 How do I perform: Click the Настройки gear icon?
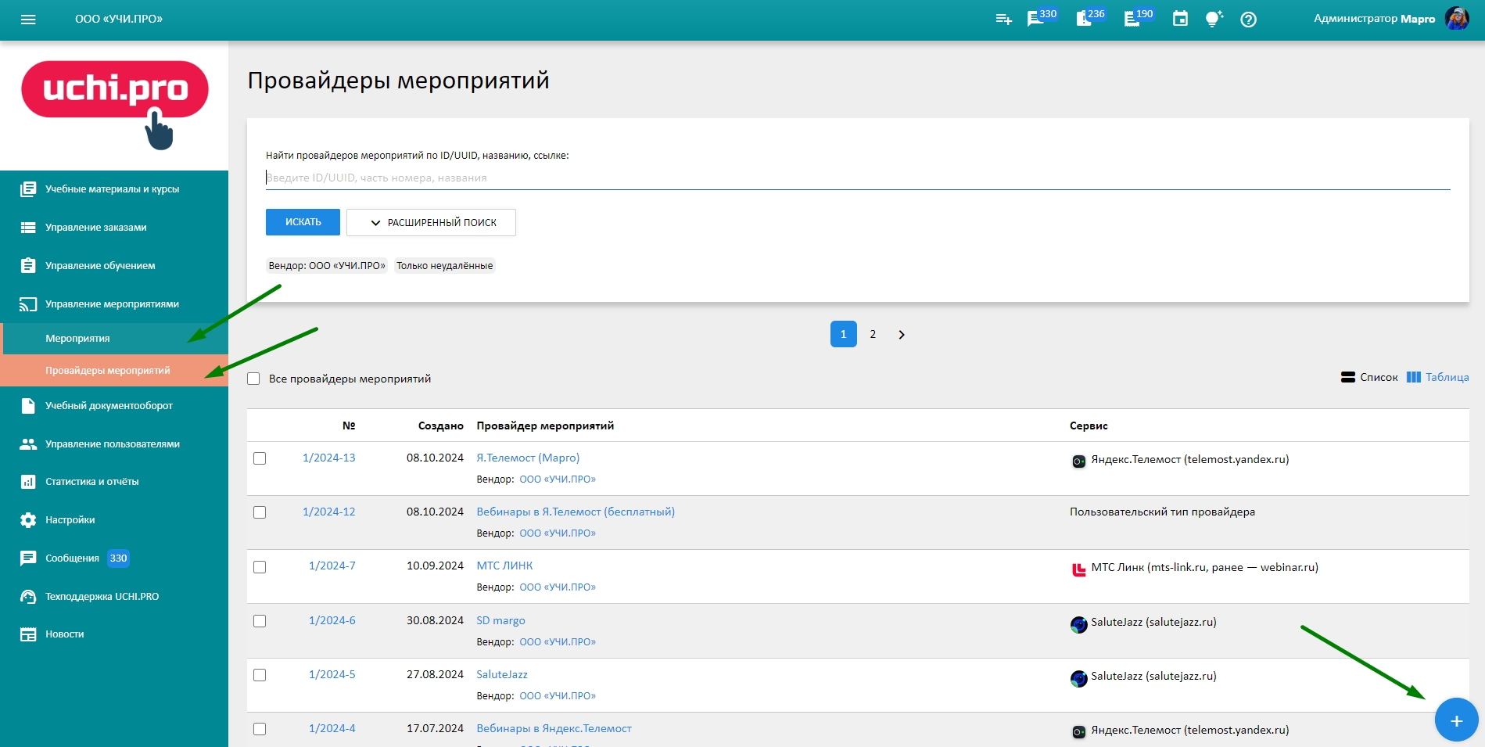pos(28,520)
